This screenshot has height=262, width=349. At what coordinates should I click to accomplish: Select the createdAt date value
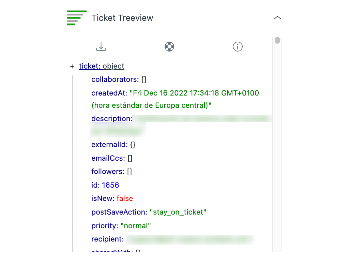175,99
